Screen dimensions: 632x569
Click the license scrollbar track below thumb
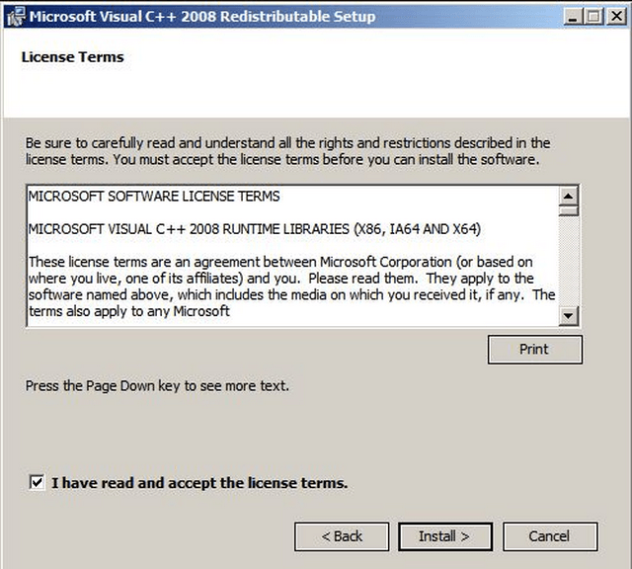tap(569, 261)
